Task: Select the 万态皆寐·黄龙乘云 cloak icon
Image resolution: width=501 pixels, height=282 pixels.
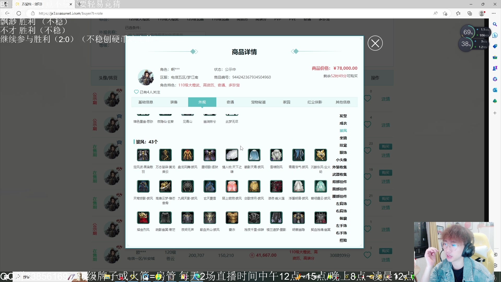Action: (x=165, y=155)
